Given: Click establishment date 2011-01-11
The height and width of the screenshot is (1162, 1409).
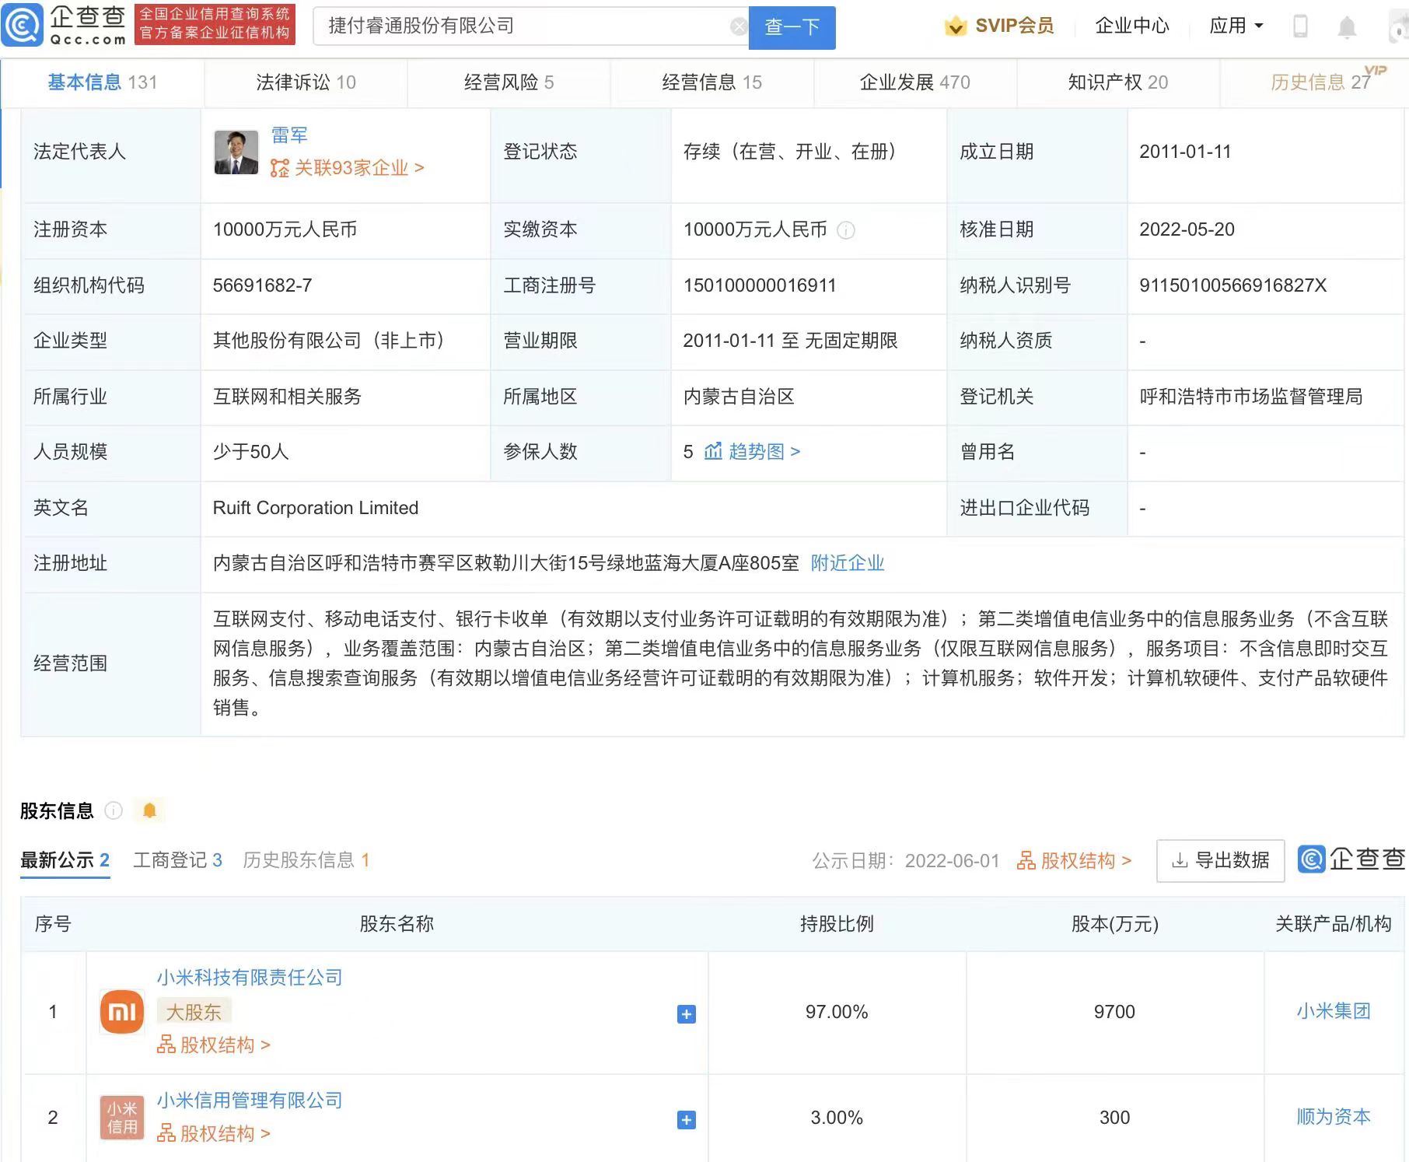Looking at the screenshot, I should coord(1185,152).
